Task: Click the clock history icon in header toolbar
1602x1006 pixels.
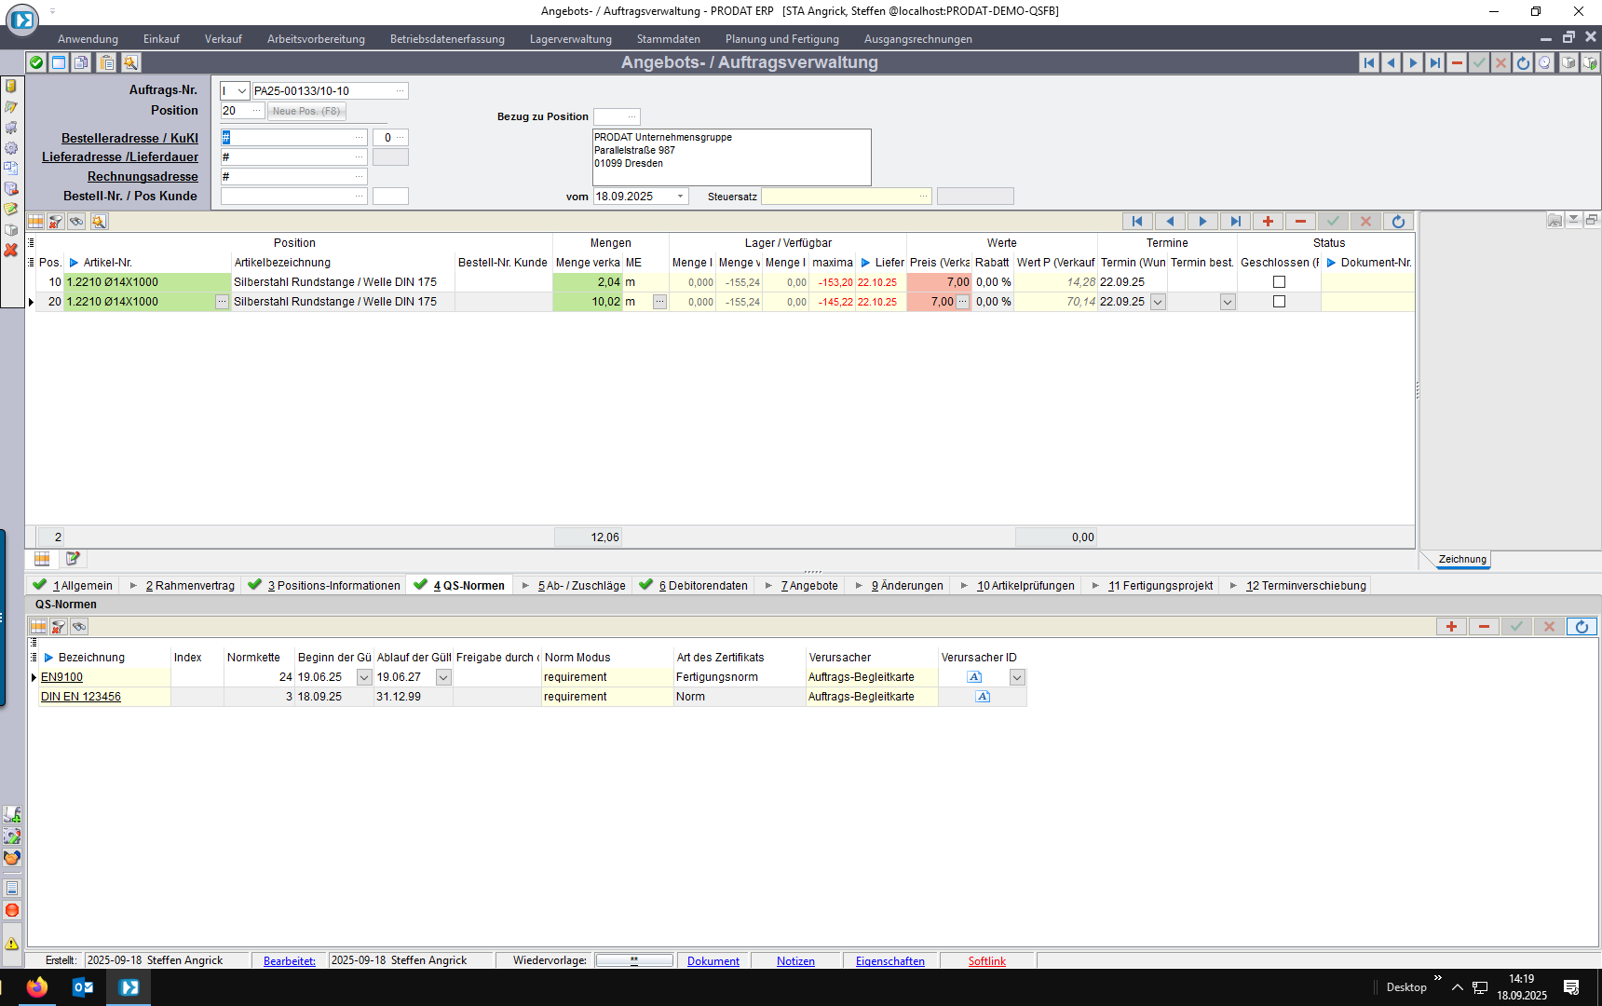Action: pos(1545,62)
